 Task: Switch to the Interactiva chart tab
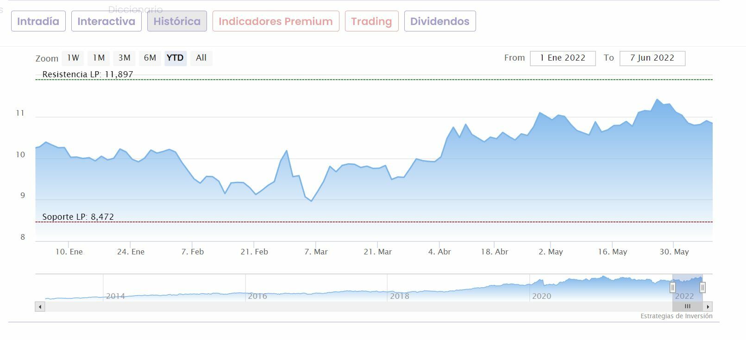click(x=106, y=21)
